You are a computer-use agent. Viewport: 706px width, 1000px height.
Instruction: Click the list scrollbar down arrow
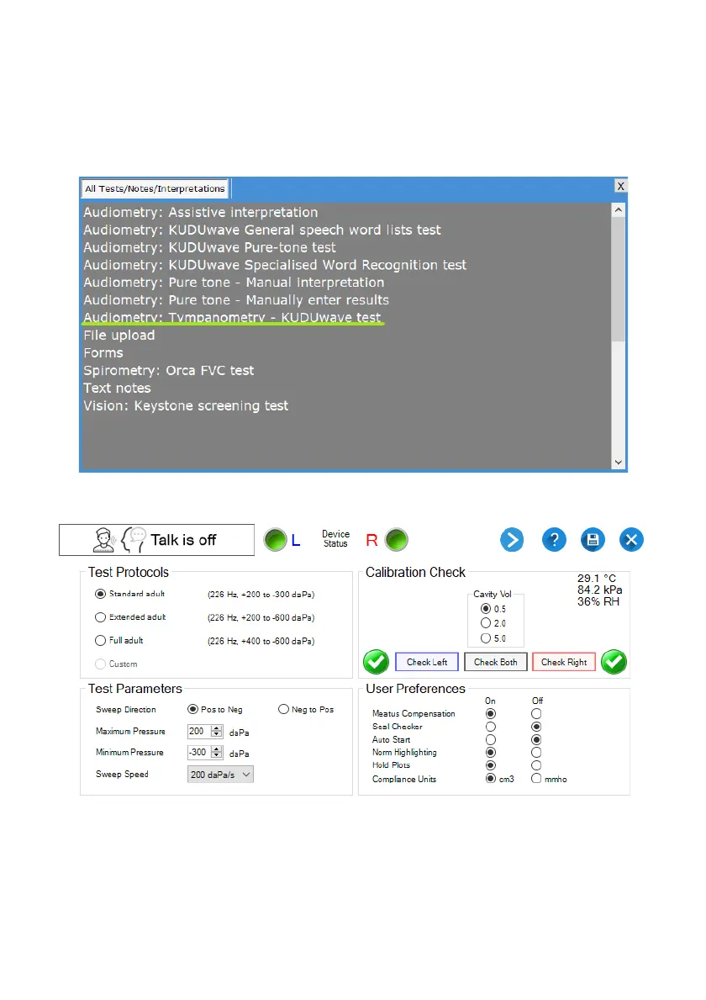(618, 463)
